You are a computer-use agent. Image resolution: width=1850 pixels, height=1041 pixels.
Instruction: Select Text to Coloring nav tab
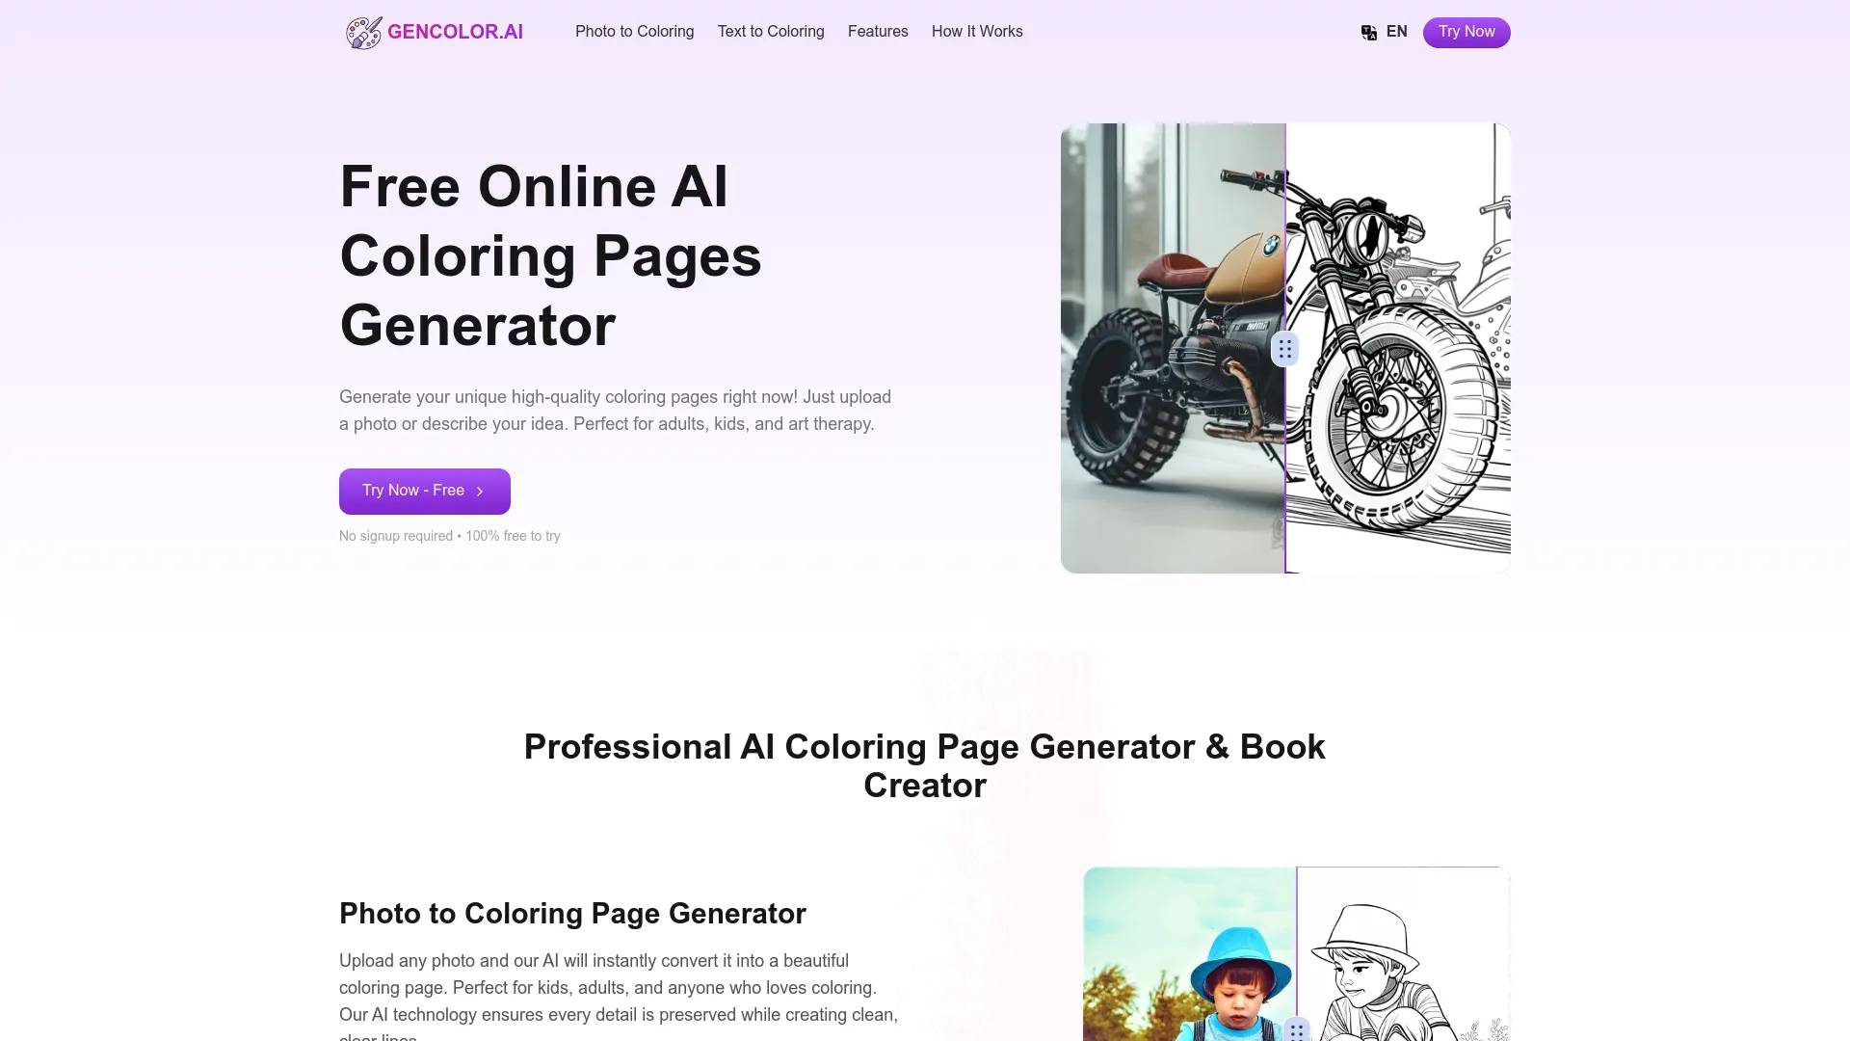pyautogui.click(x=771, y=31)
